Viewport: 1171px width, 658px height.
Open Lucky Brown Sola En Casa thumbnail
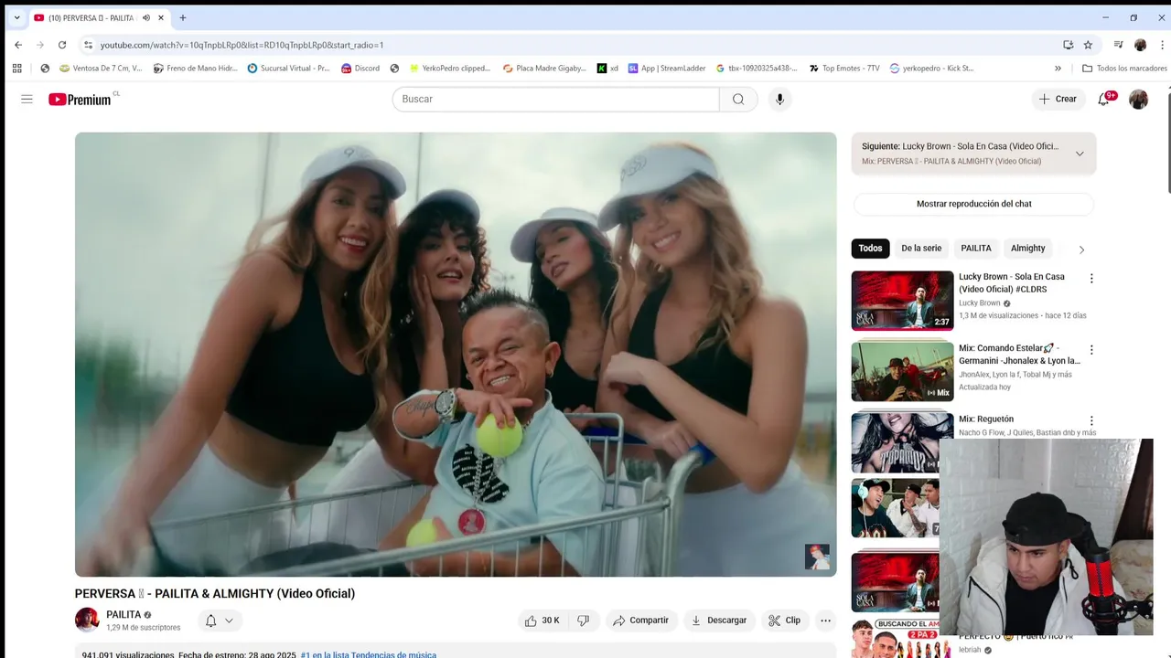[902, 300]
